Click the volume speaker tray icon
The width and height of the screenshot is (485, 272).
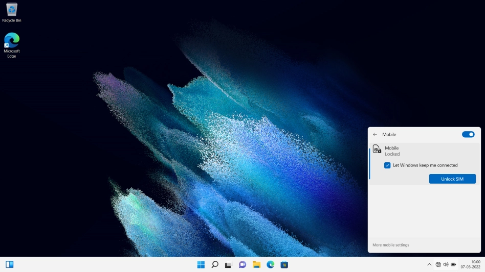click(446, 264)
